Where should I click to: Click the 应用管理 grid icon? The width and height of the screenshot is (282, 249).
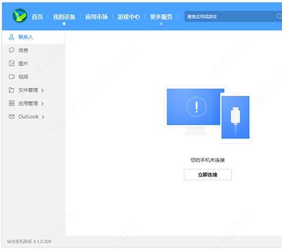click(12, 103)
